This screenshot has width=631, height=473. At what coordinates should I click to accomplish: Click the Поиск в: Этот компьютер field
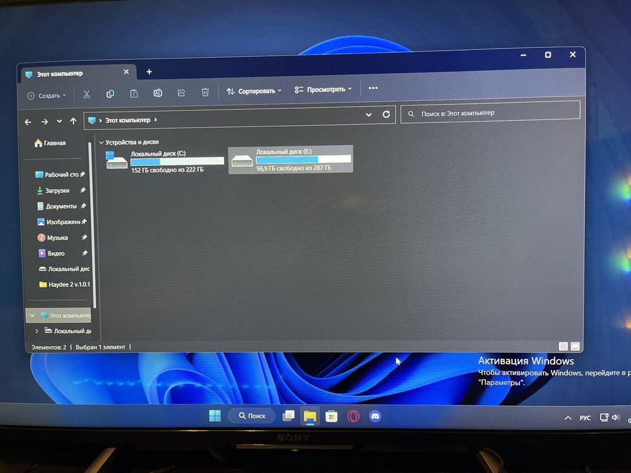coord(490,114)
